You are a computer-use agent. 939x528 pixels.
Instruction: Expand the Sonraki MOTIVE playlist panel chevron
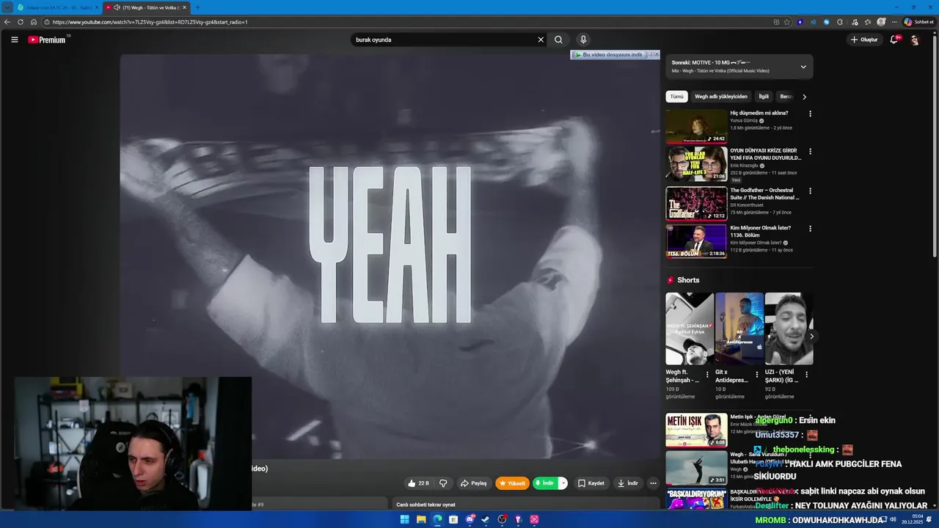click(x=803, y=67)
